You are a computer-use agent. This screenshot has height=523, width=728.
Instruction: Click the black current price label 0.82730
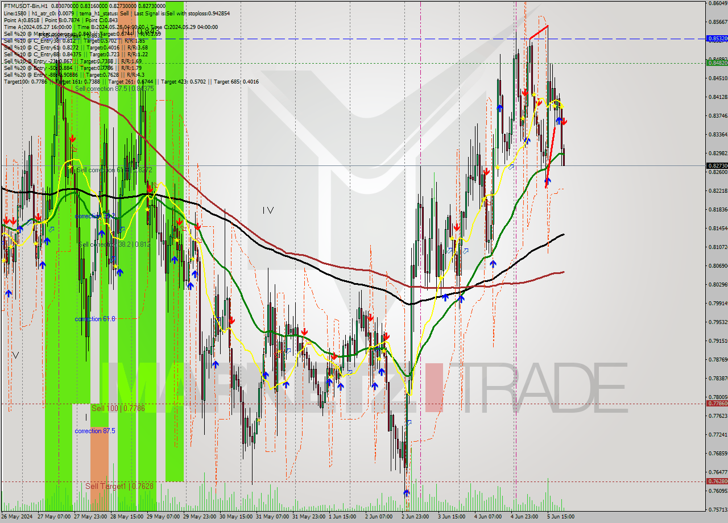(x=717, y=165)
